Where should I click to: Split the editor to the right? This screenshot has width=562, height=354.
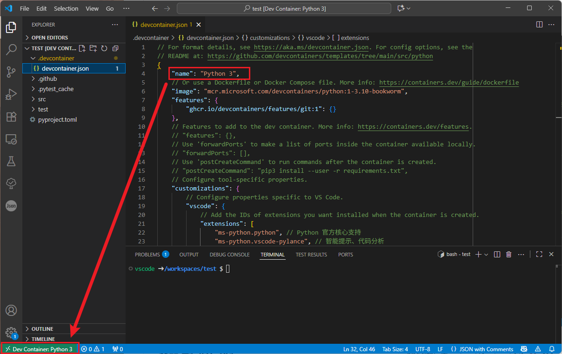coord(539,24)
